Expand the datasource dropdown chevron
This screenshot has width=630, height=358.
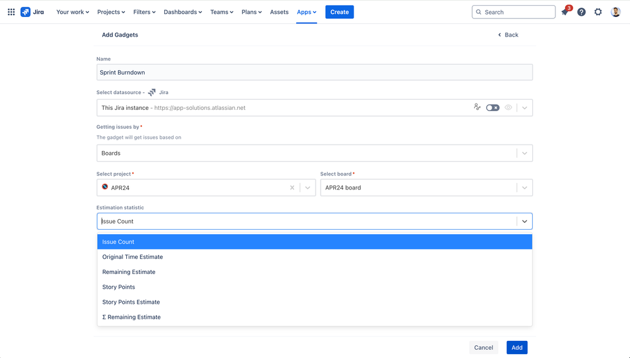(525, 108)
